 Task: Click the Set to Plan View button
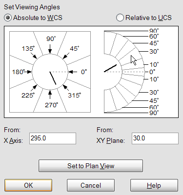[91, 166]
